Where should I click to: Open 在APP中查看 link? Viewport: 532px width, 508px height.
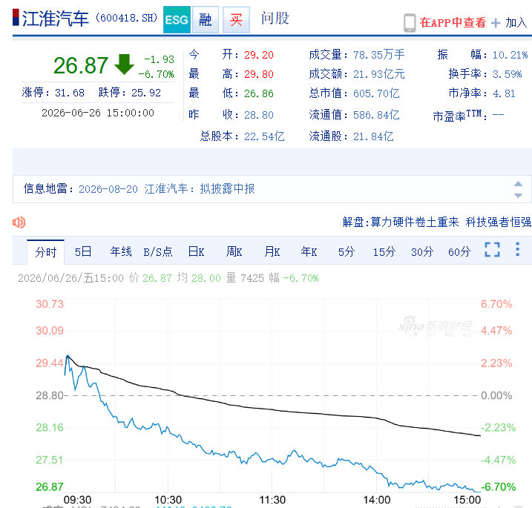pyautogui.click(x=453, y=22)
